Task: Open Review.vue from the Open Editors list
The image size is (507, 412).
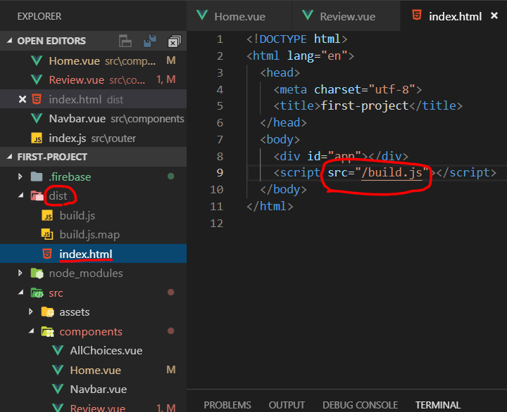Action: pos(93,79)
